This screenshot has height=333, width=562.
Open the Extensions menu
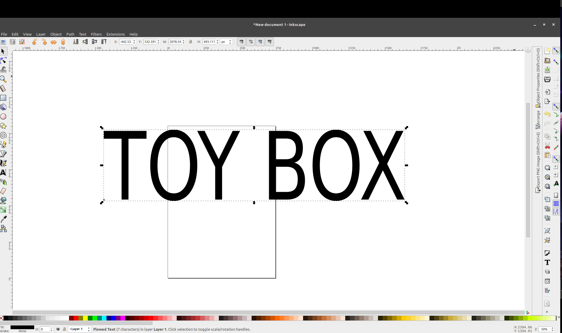(115, 34)
